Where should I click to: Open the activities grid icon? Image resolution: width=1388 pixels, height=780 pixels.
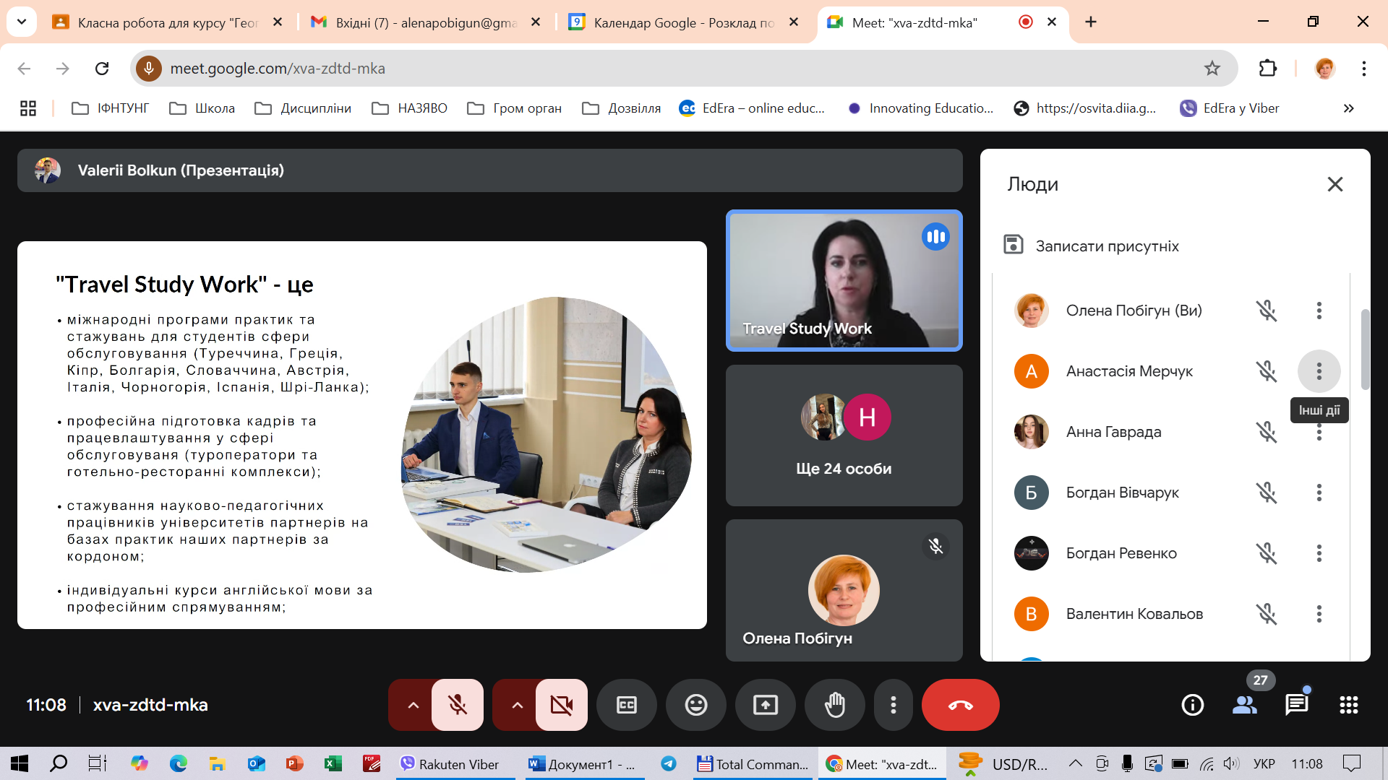1348,705
